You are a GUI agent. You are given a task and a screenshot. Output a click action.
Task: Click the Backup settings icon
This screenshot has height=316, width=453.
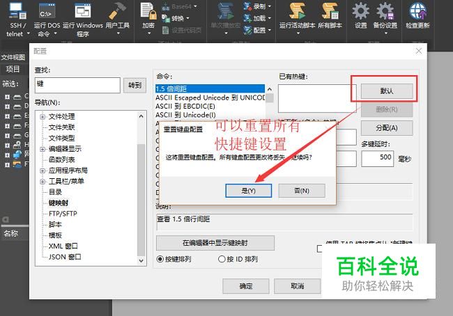(x=385, y=11)
